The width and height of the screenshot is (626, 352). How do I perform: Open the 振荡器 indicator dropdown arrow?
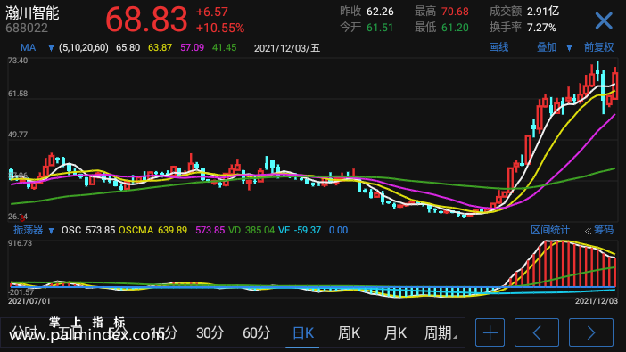(51, 231)
